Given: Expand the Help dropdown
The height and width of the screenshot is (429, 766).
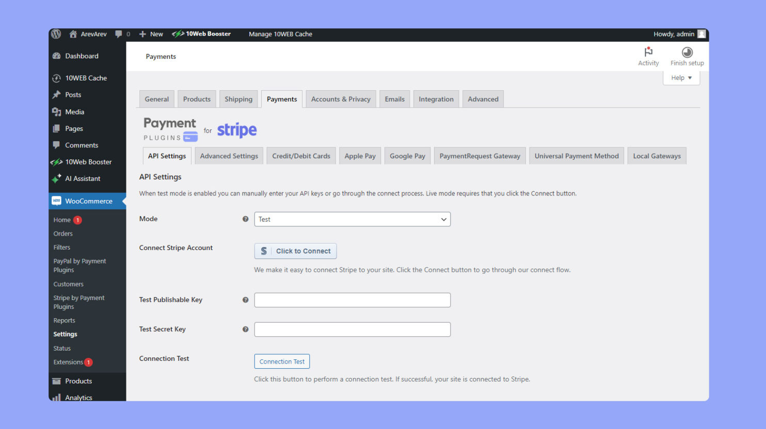Looking at the screenshot, I should [681, 77].
